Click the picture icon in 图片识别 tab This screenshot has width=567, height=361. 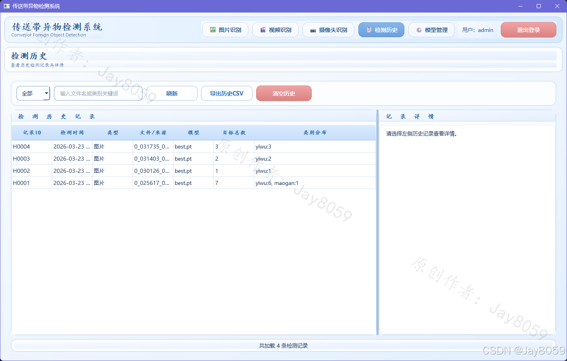pos(213,30)
